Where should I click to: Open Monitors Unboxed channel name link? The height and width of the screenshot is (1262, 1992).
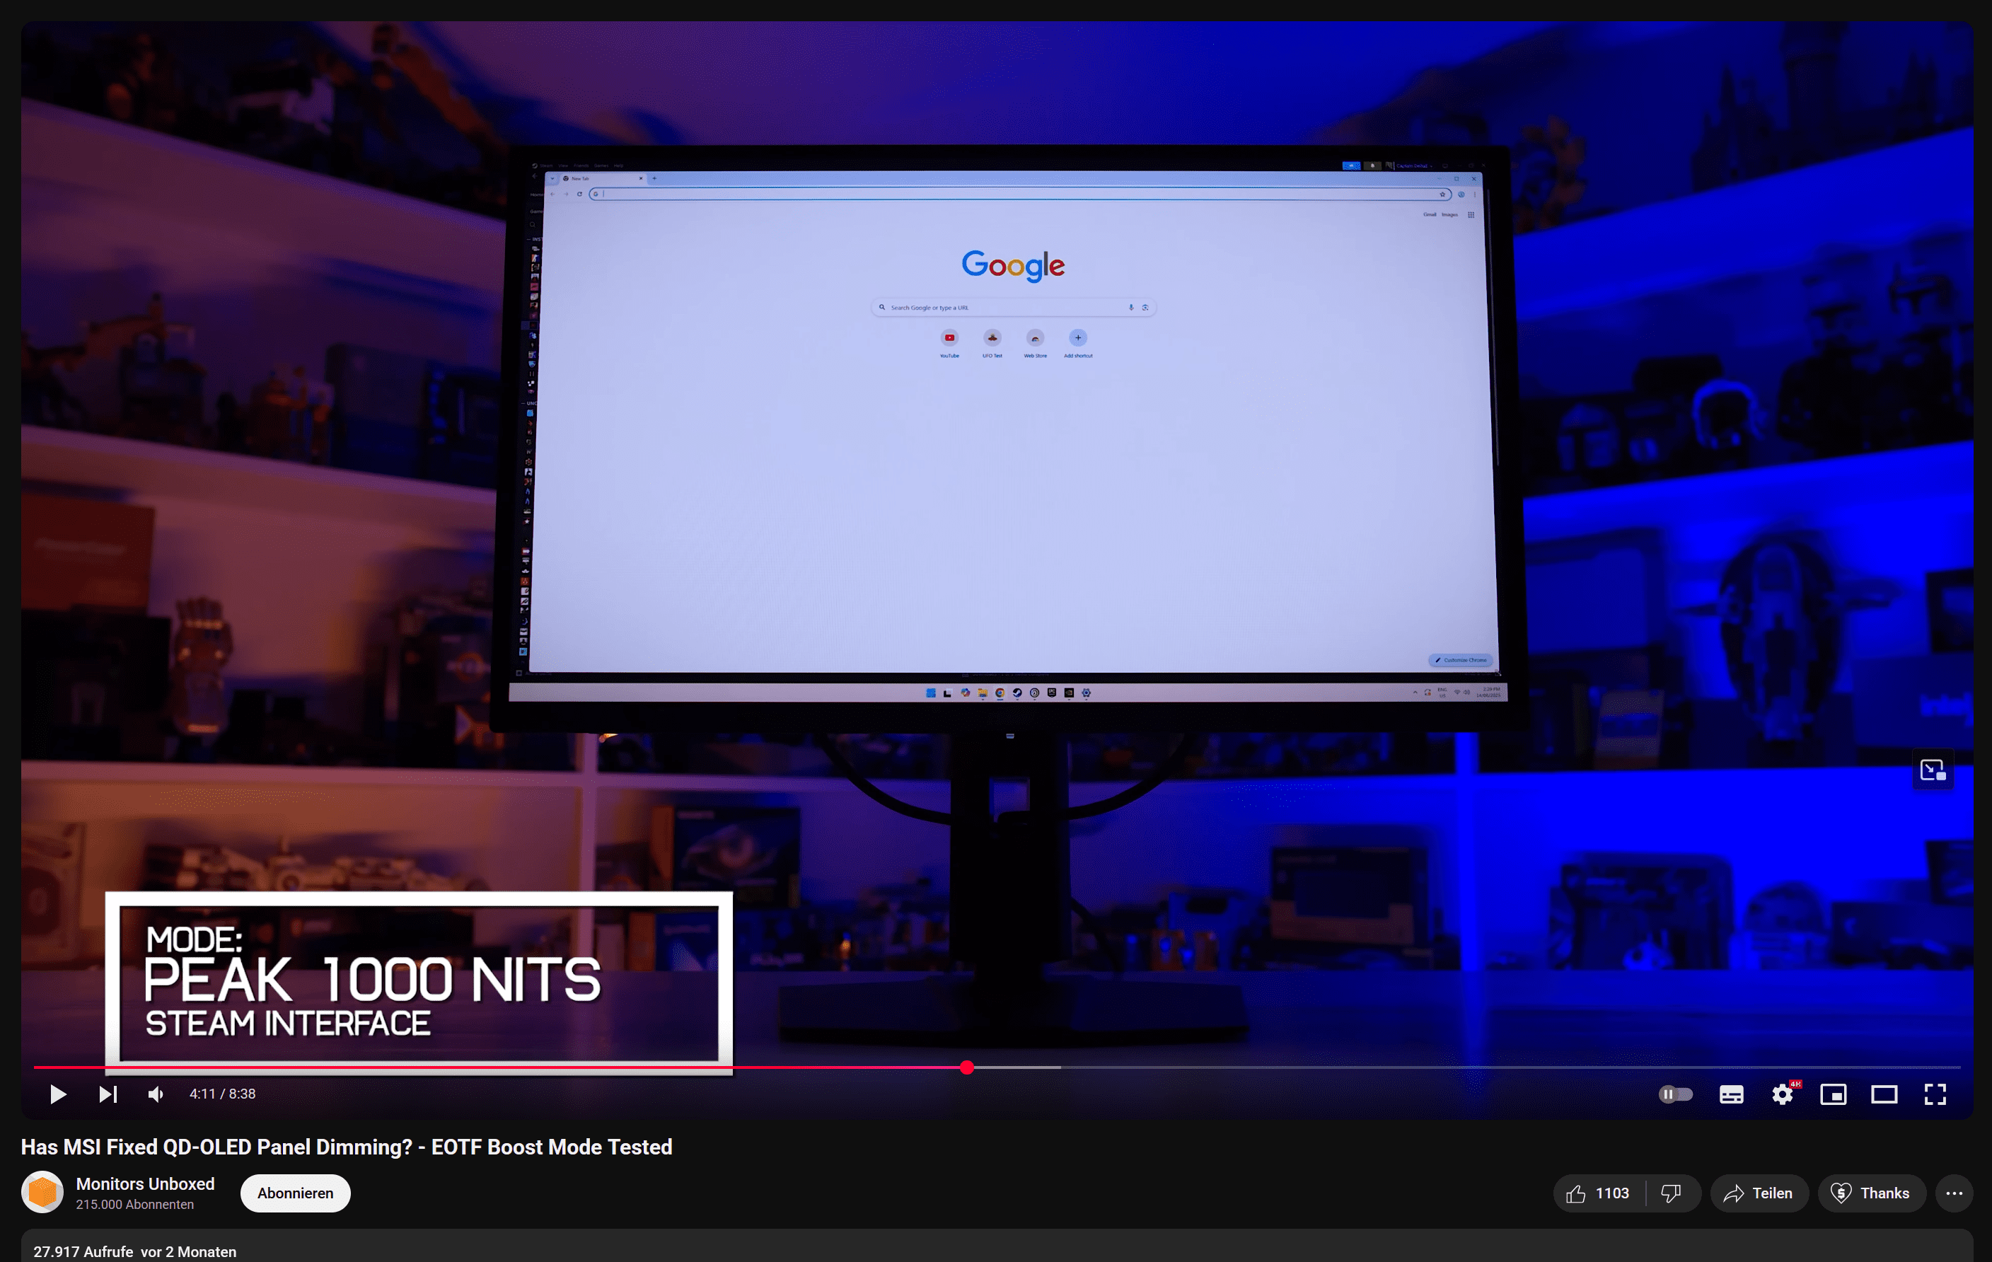[x=145, y=1183]
